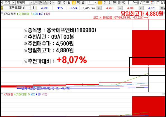Select the 일 daily chart period
Image resolution: width=166 pixels, height=117 pixels.
click(x=60, y=2)
